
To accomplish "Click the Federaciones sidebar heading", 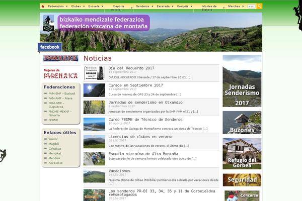I will coord(59,87).
